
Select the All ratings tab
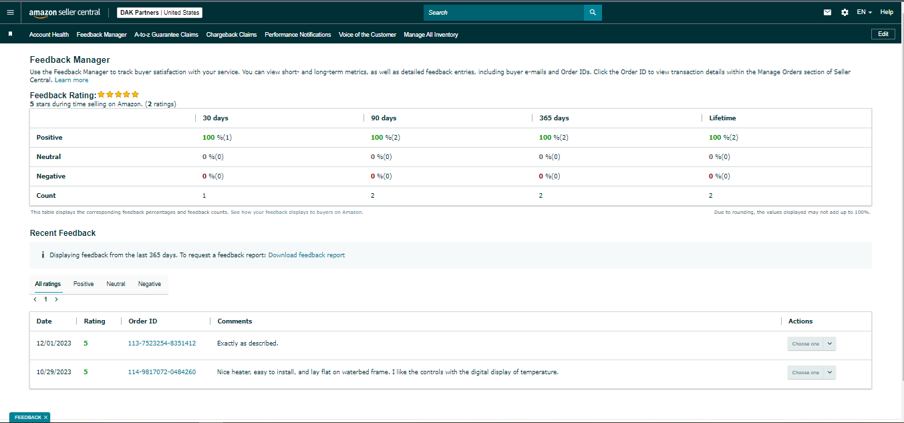tap(48, 284)
